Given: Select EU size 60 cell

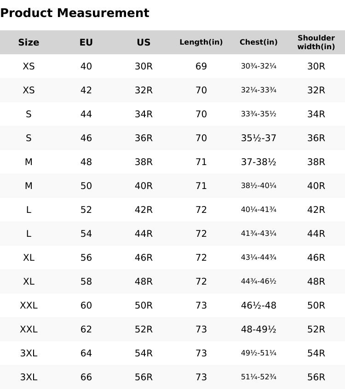Looking at the screenshot, I should tap(86, 305).
